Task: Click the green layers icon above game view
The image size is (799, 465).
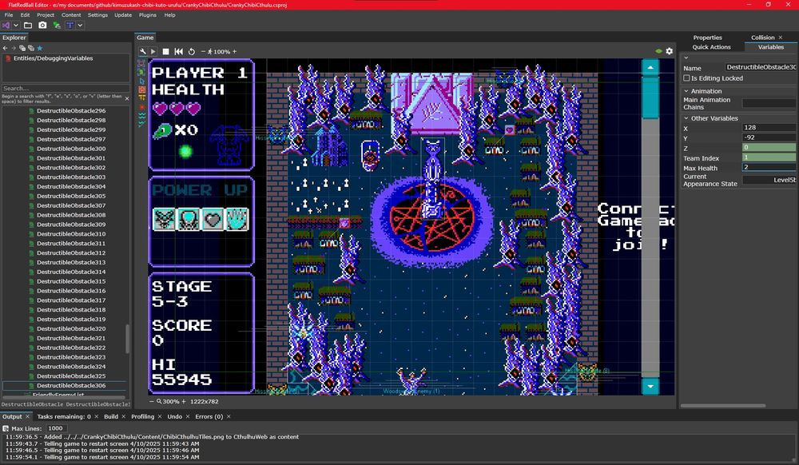Action: [659, 51]
